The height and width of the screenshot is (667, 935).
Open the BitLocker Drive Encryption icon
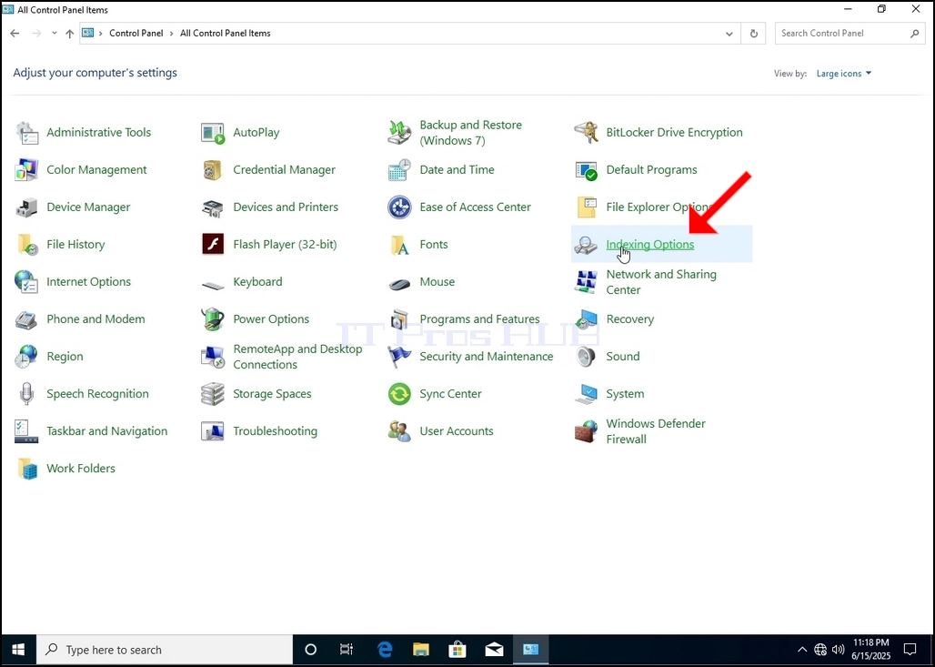click(x=586, y=133)
